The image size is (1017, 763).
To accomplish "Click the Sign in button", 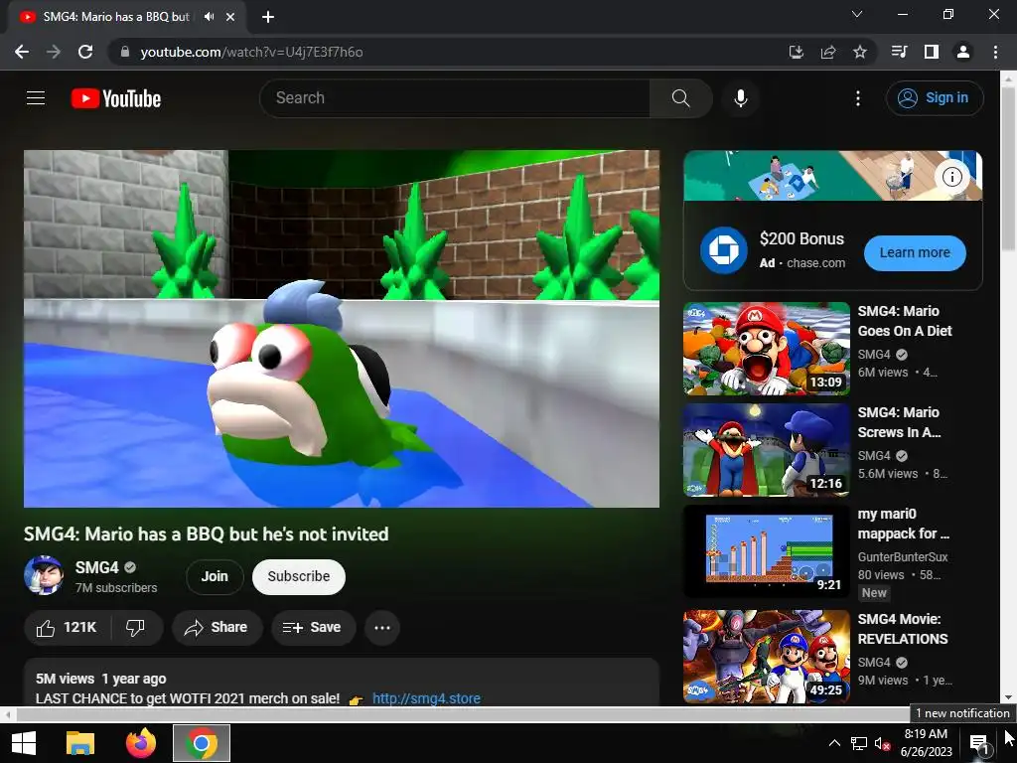I will point(934,98).
